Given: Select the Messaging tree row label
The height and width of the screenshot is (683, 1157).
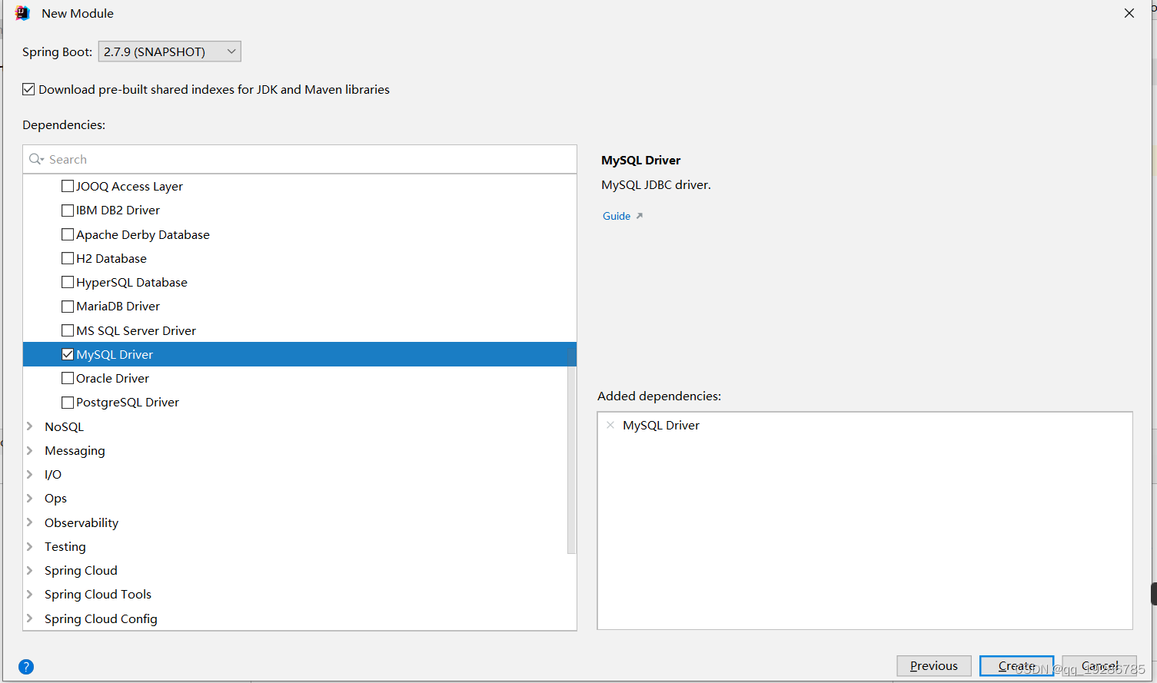Looking at the screenshot, I should tap(75, 450).
